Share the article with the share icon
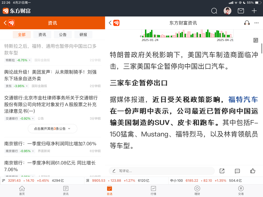The width and height of the screenshot is (263, 197). [222, 171]
